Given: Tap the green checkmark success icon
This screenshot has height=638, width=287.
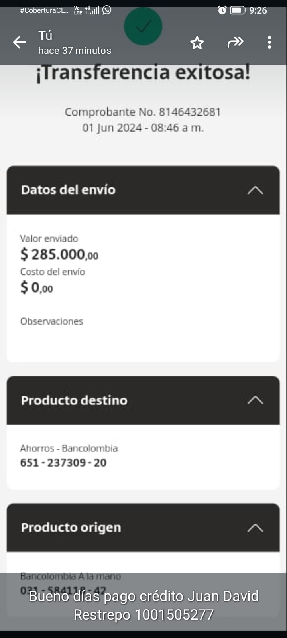Looking at the screenshot, I should click(x=143, y=27).
